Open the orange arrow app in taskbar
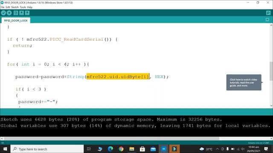Viewport: 273px width, 153px height. (174, 149)
